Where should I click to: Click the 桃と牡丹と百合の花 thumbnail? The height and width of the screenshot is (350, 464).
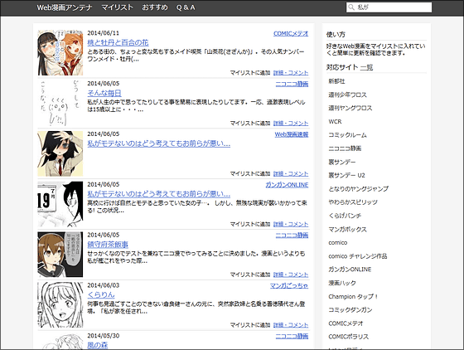pyautogui.click(x=60, y=53)
